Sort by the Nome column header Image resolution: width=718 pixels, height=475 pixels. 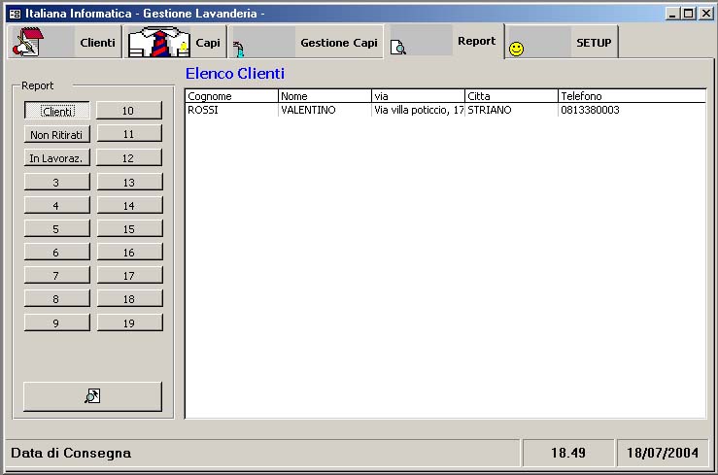325,96
